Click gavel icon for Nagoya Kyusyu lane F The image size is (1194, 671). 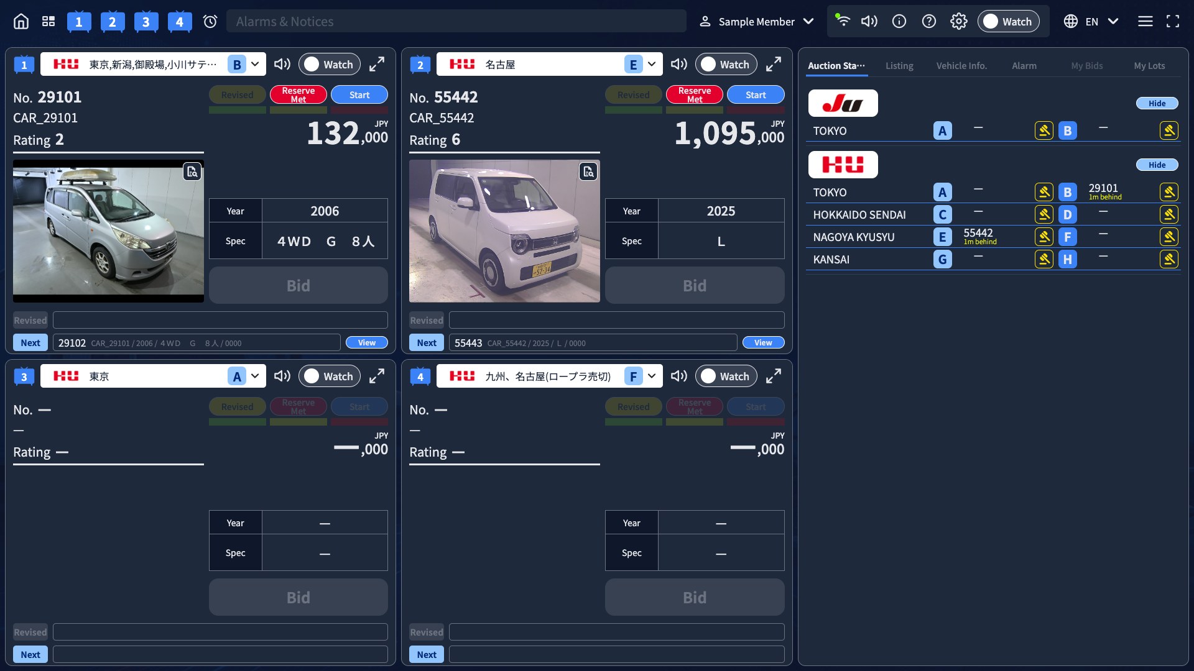[x=1169, y=237]
